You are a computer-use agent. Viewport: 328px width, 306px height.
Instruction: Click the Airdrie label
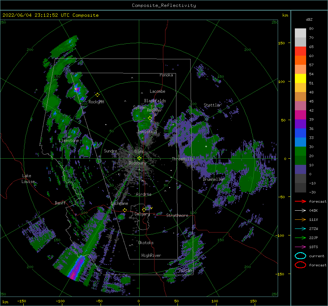[144, 194]
